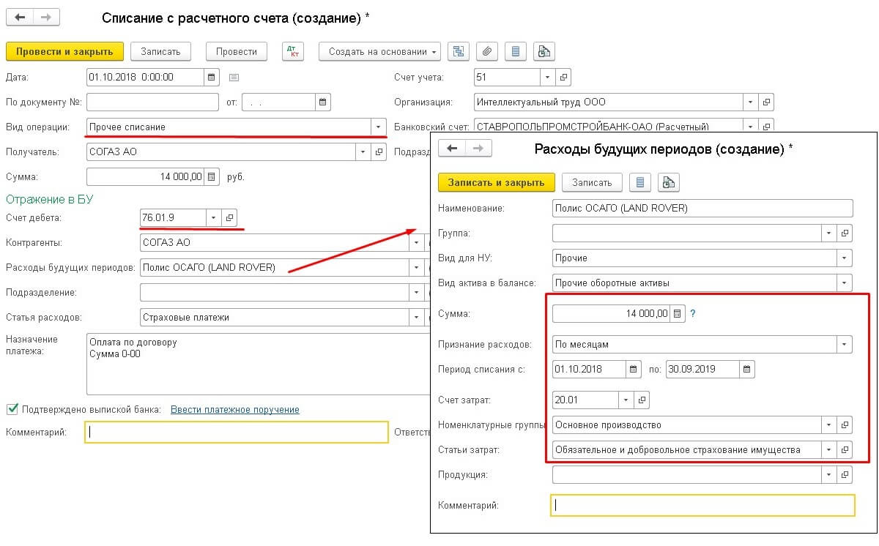
Task: Click Наименование Полис ОСАГО field
Action: click(703, 208)
